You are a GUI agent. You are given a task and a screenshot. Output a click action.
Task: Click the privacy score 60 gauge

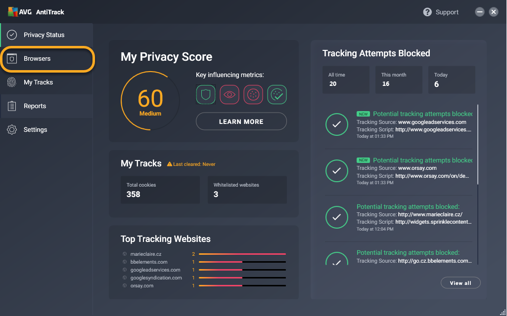pyautogui.click(x=150, y=101)
